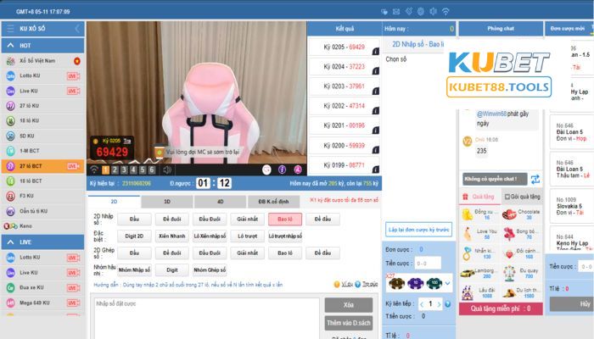The height and width of the screenshot is (339, 594).
Task: Open the purple info icon on video toolbar
Action: [283, 169]
